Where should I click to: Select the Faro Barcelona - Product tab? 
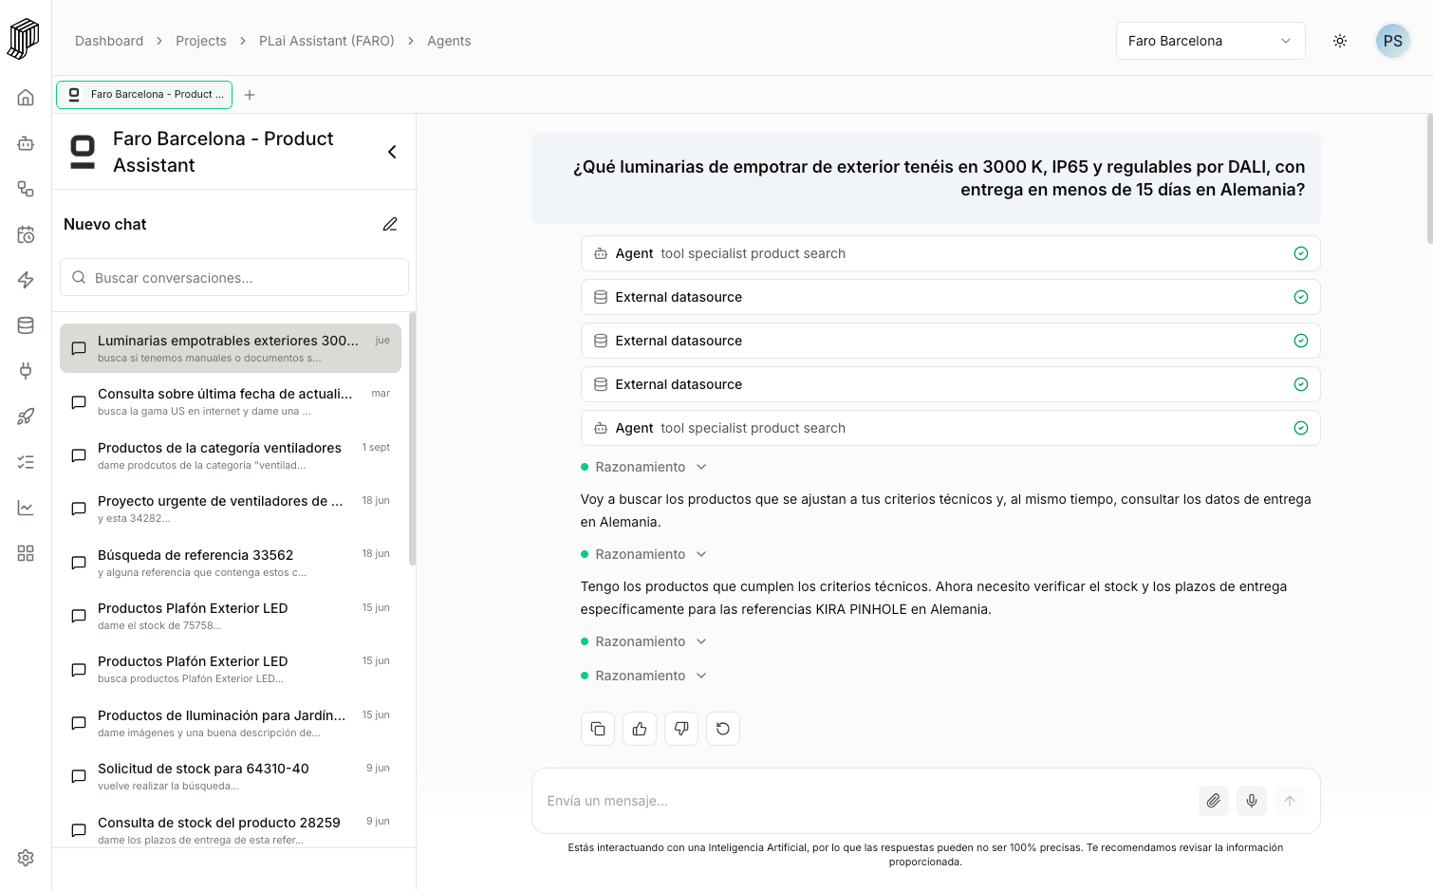[x=144, y=95]
